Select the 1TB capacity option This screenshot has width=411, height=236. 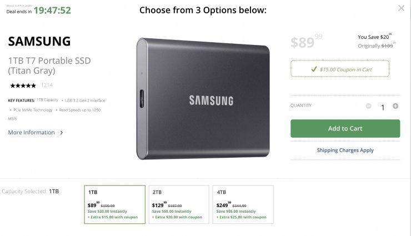[114, 204]
